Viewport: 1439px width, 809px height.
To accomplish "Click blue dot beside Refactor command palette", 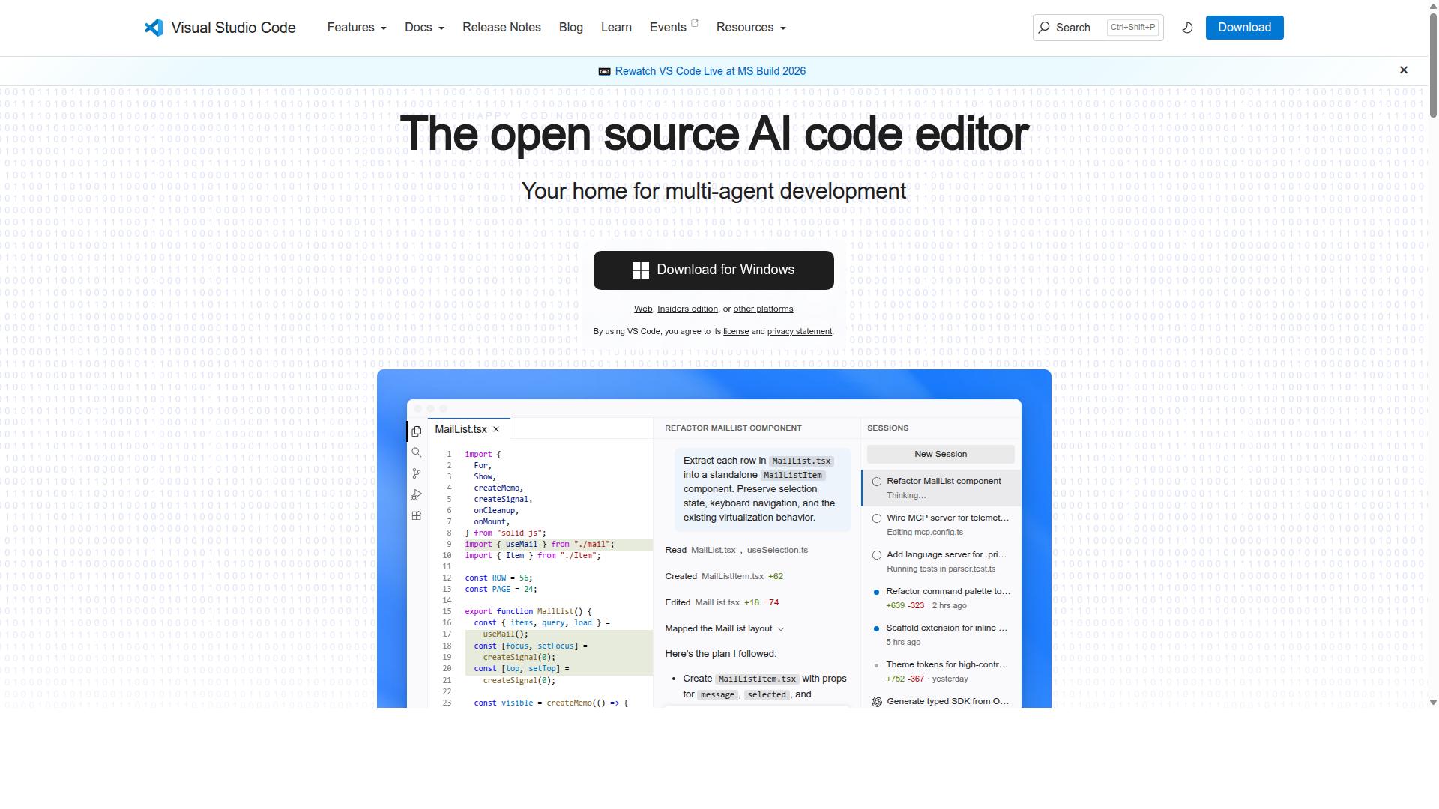I will tap(877, 592).
